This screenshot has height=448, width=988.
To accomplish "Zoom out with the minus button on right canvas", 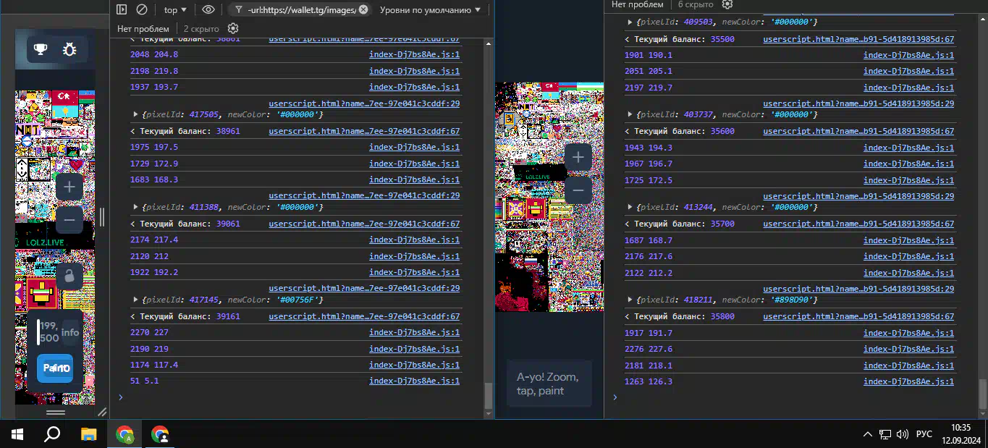I will coord(578,190).
